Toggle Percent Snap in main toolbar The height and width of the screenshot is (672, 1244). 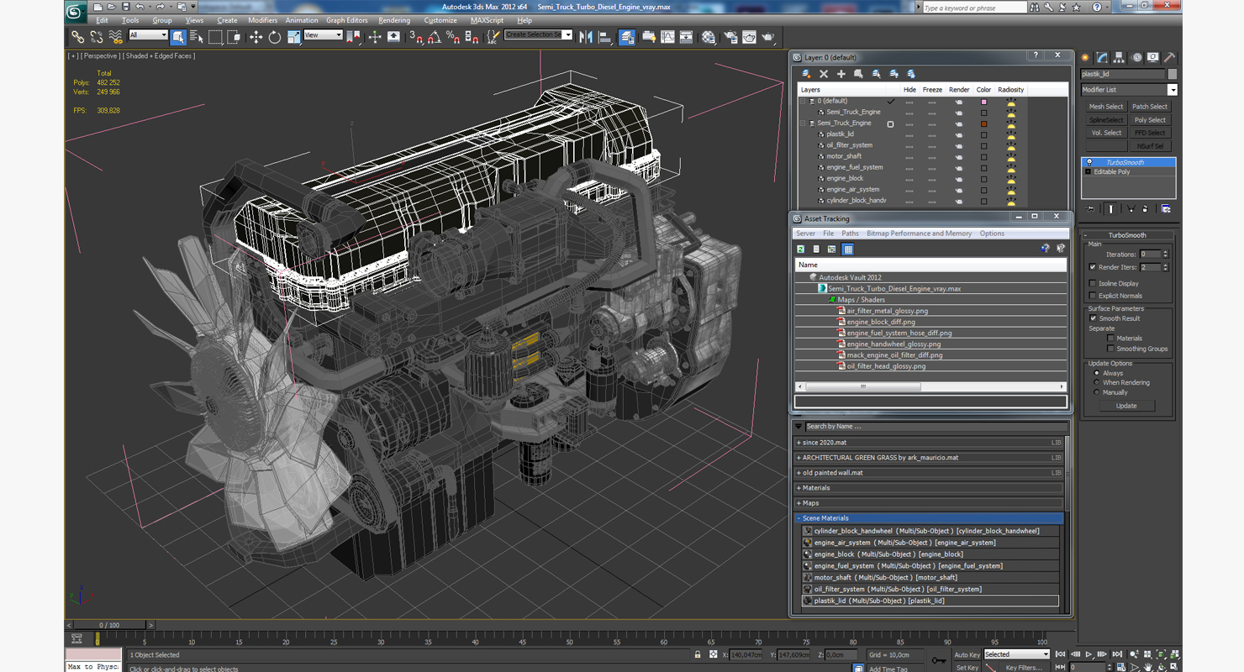pyautogui.click(x=453, y=37)
